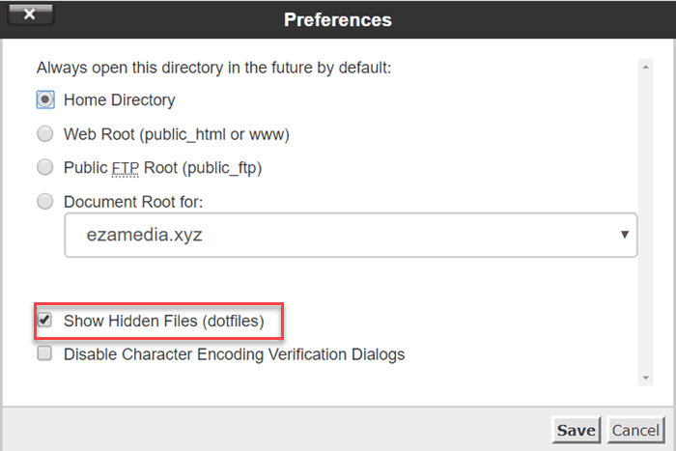Select the Document Root for radio button
The width and height of the screenshot is (676, 451).
point(44,202)
